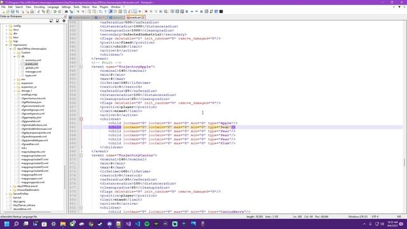
Task: Expand the storage_1 folder
Action: [15, 91]
